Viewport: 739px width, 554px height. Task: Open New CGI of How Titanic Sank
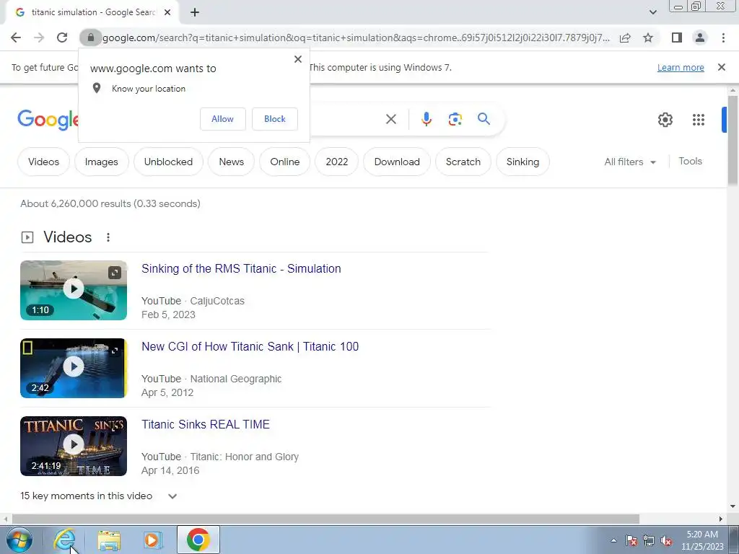(250, 346)
